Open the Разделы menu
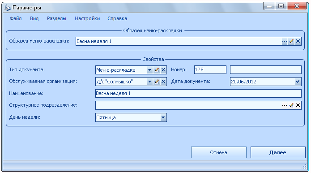Screen dimensions: 311x173 56,18
